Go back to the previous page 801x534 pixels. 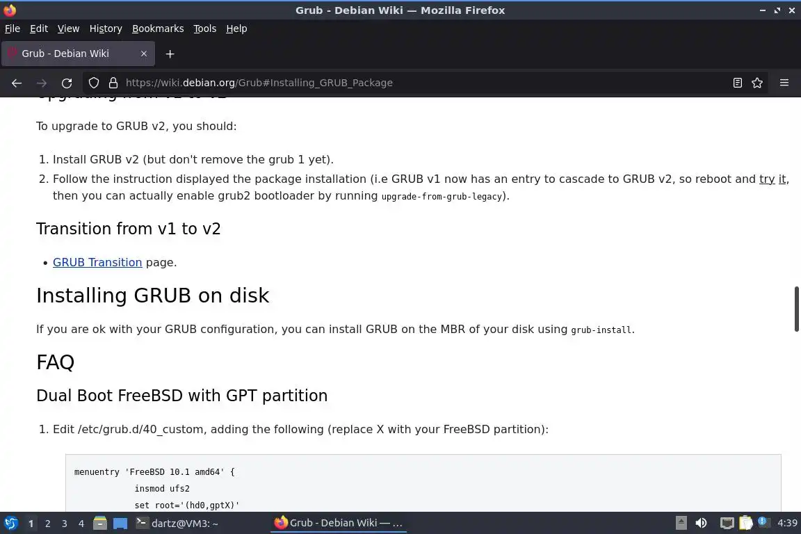pos(17,83)
